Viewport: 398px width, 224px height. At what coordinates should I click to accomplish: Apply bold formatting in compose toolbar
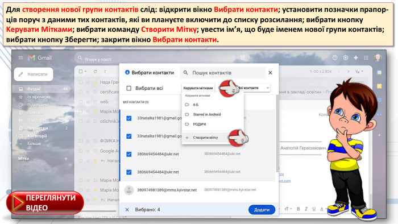[x=298, y=209]
